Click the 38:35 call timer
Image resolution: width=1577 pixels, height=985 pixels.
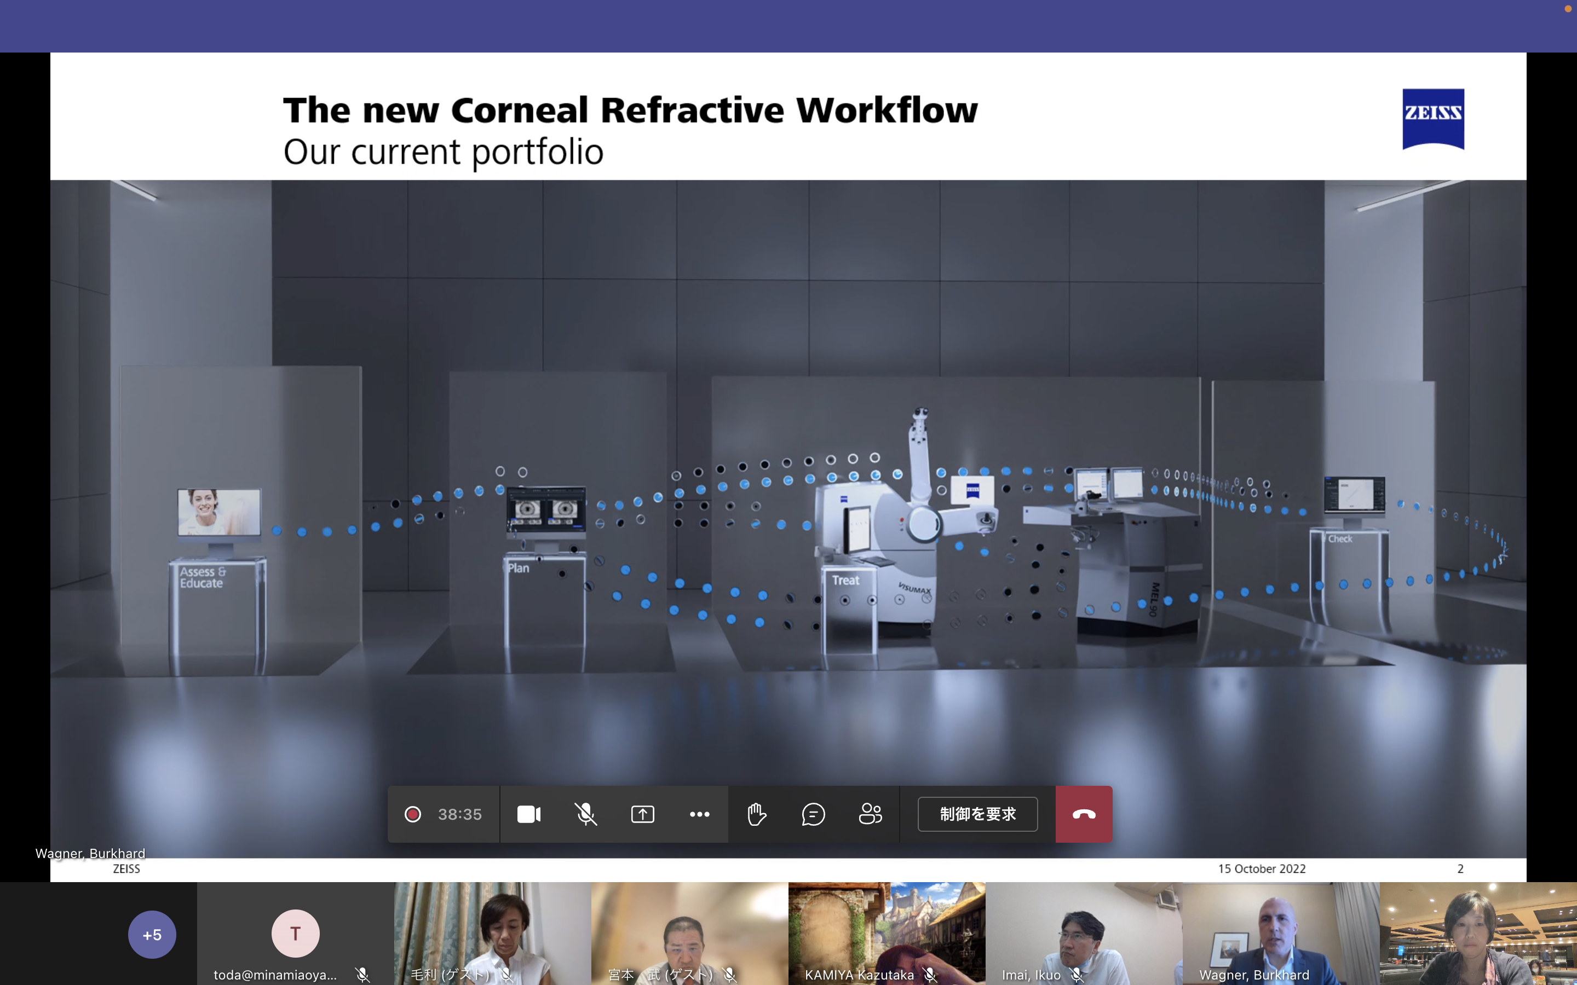[459, 814]
